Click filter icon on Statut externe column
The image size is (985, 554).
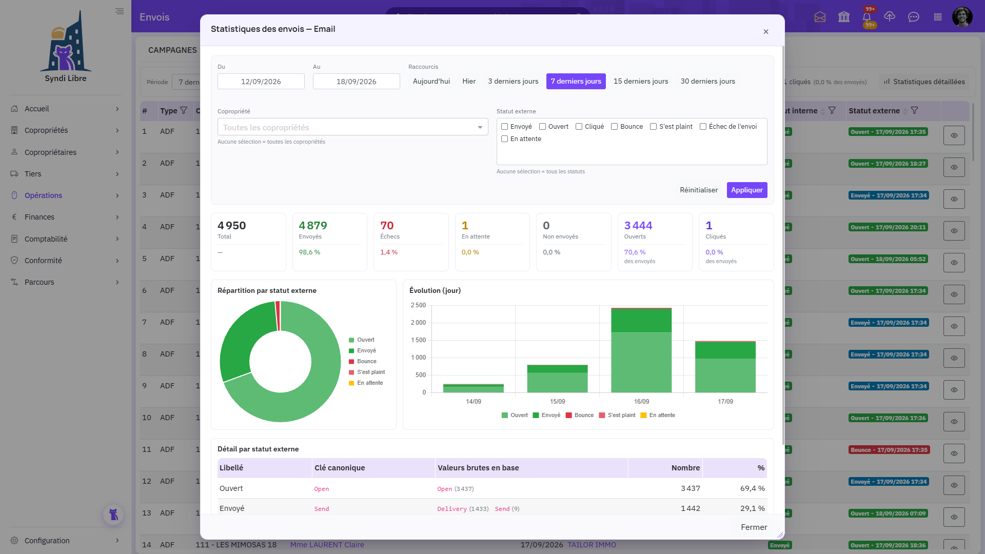(914, 111)
